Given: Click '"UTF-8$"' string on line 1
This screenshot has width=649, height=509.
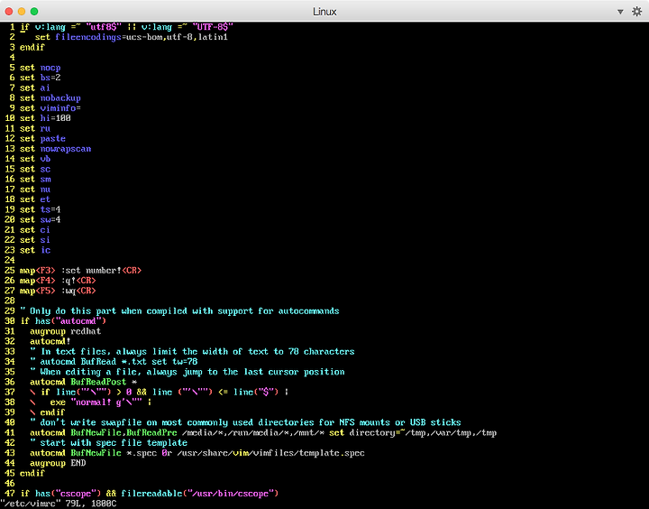Looking at the screenshot, I should coord(213,27).
